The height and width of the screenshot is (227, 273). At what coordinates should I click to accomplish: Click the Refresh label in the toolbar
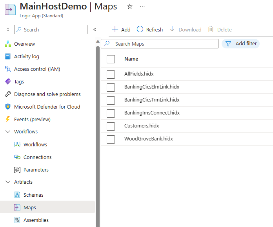click(x=155, y=30)
